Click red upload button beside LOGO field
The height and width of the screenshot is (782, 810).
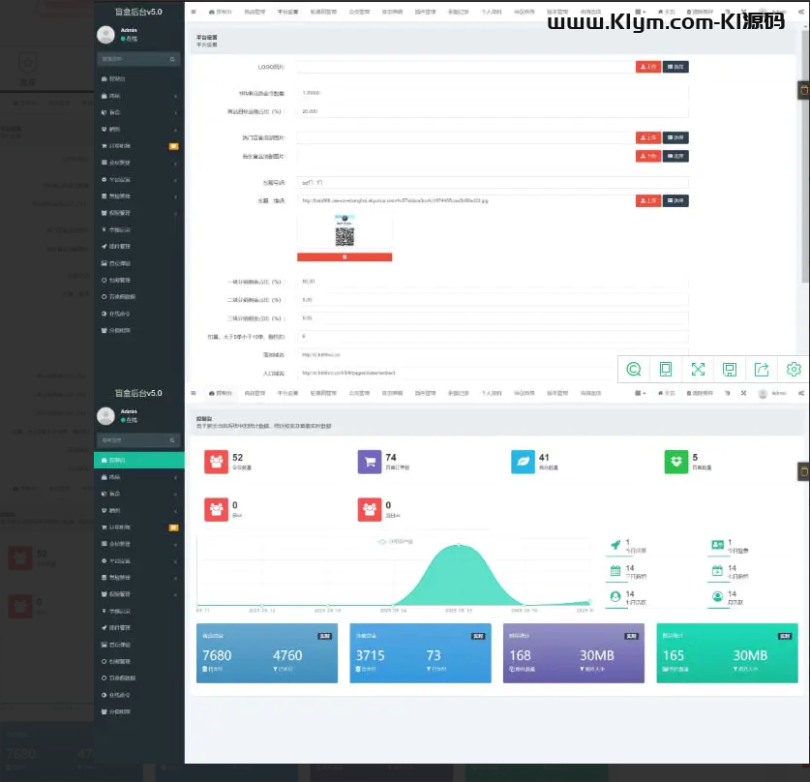click(648, 67)
